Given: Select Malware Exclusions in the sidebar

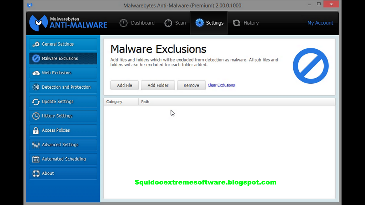Looking at the screenshot, I should 63,58.
